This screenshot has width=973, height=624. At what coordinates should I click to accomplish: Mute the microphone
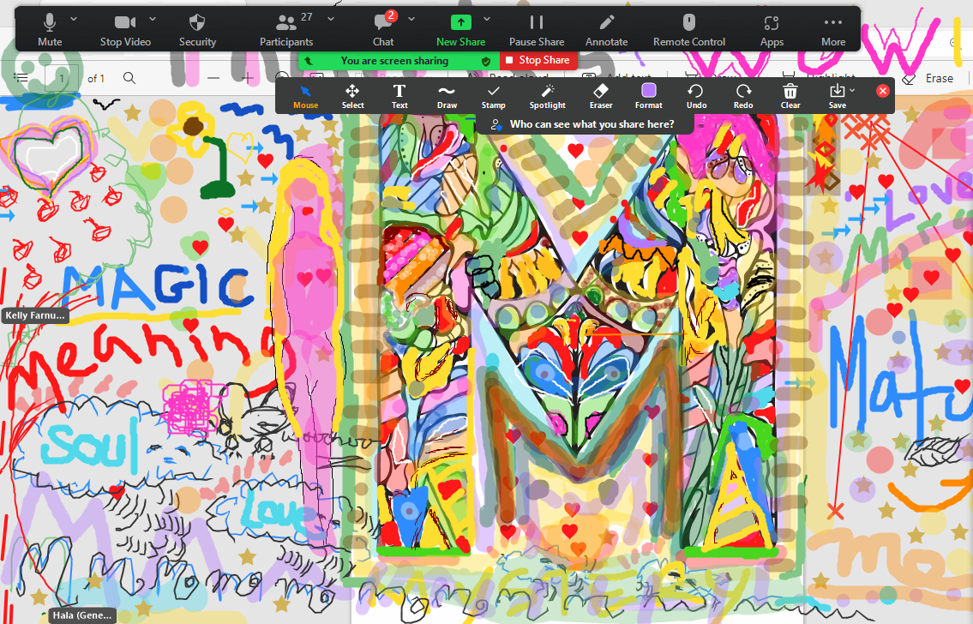pos(50,29)
